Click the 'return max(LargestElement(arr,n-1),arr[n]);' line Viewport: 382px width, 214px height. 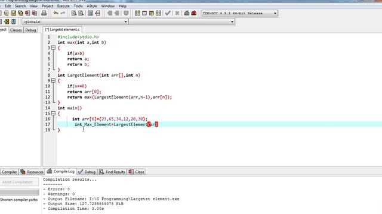[119, 97]
